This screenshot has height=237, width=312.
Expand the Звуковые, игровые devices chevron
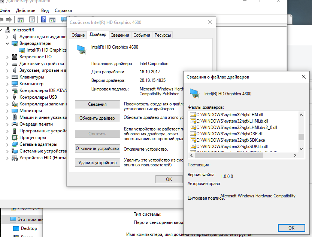click(7, 71)
